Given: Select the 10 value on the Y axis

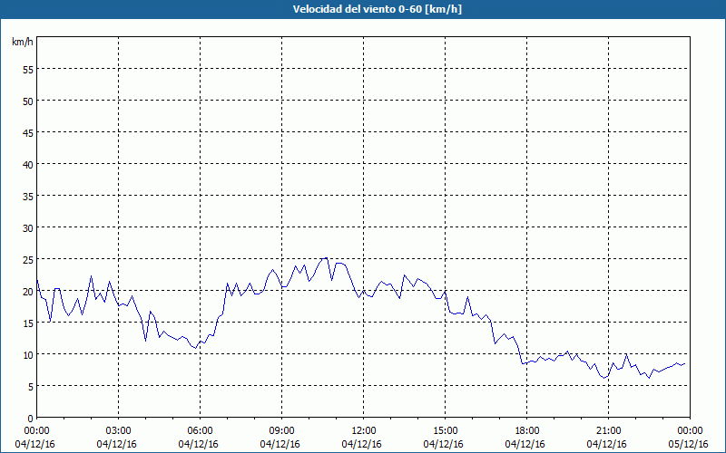Looking at the screenshot, I should pyautogui.click(x=28, y=355).
